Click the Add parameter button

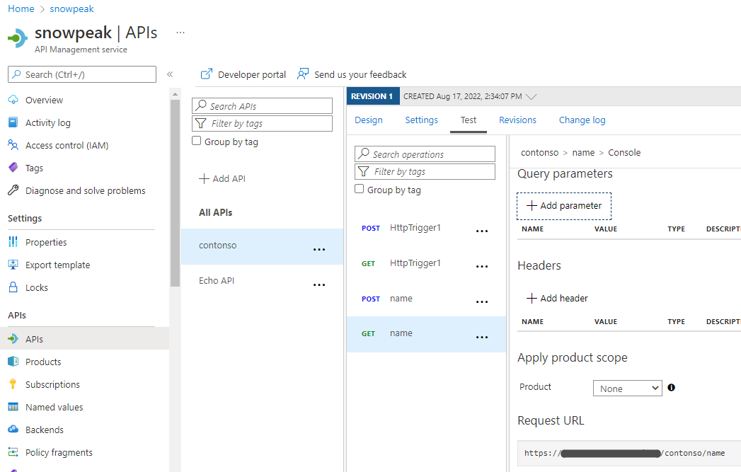564,205
